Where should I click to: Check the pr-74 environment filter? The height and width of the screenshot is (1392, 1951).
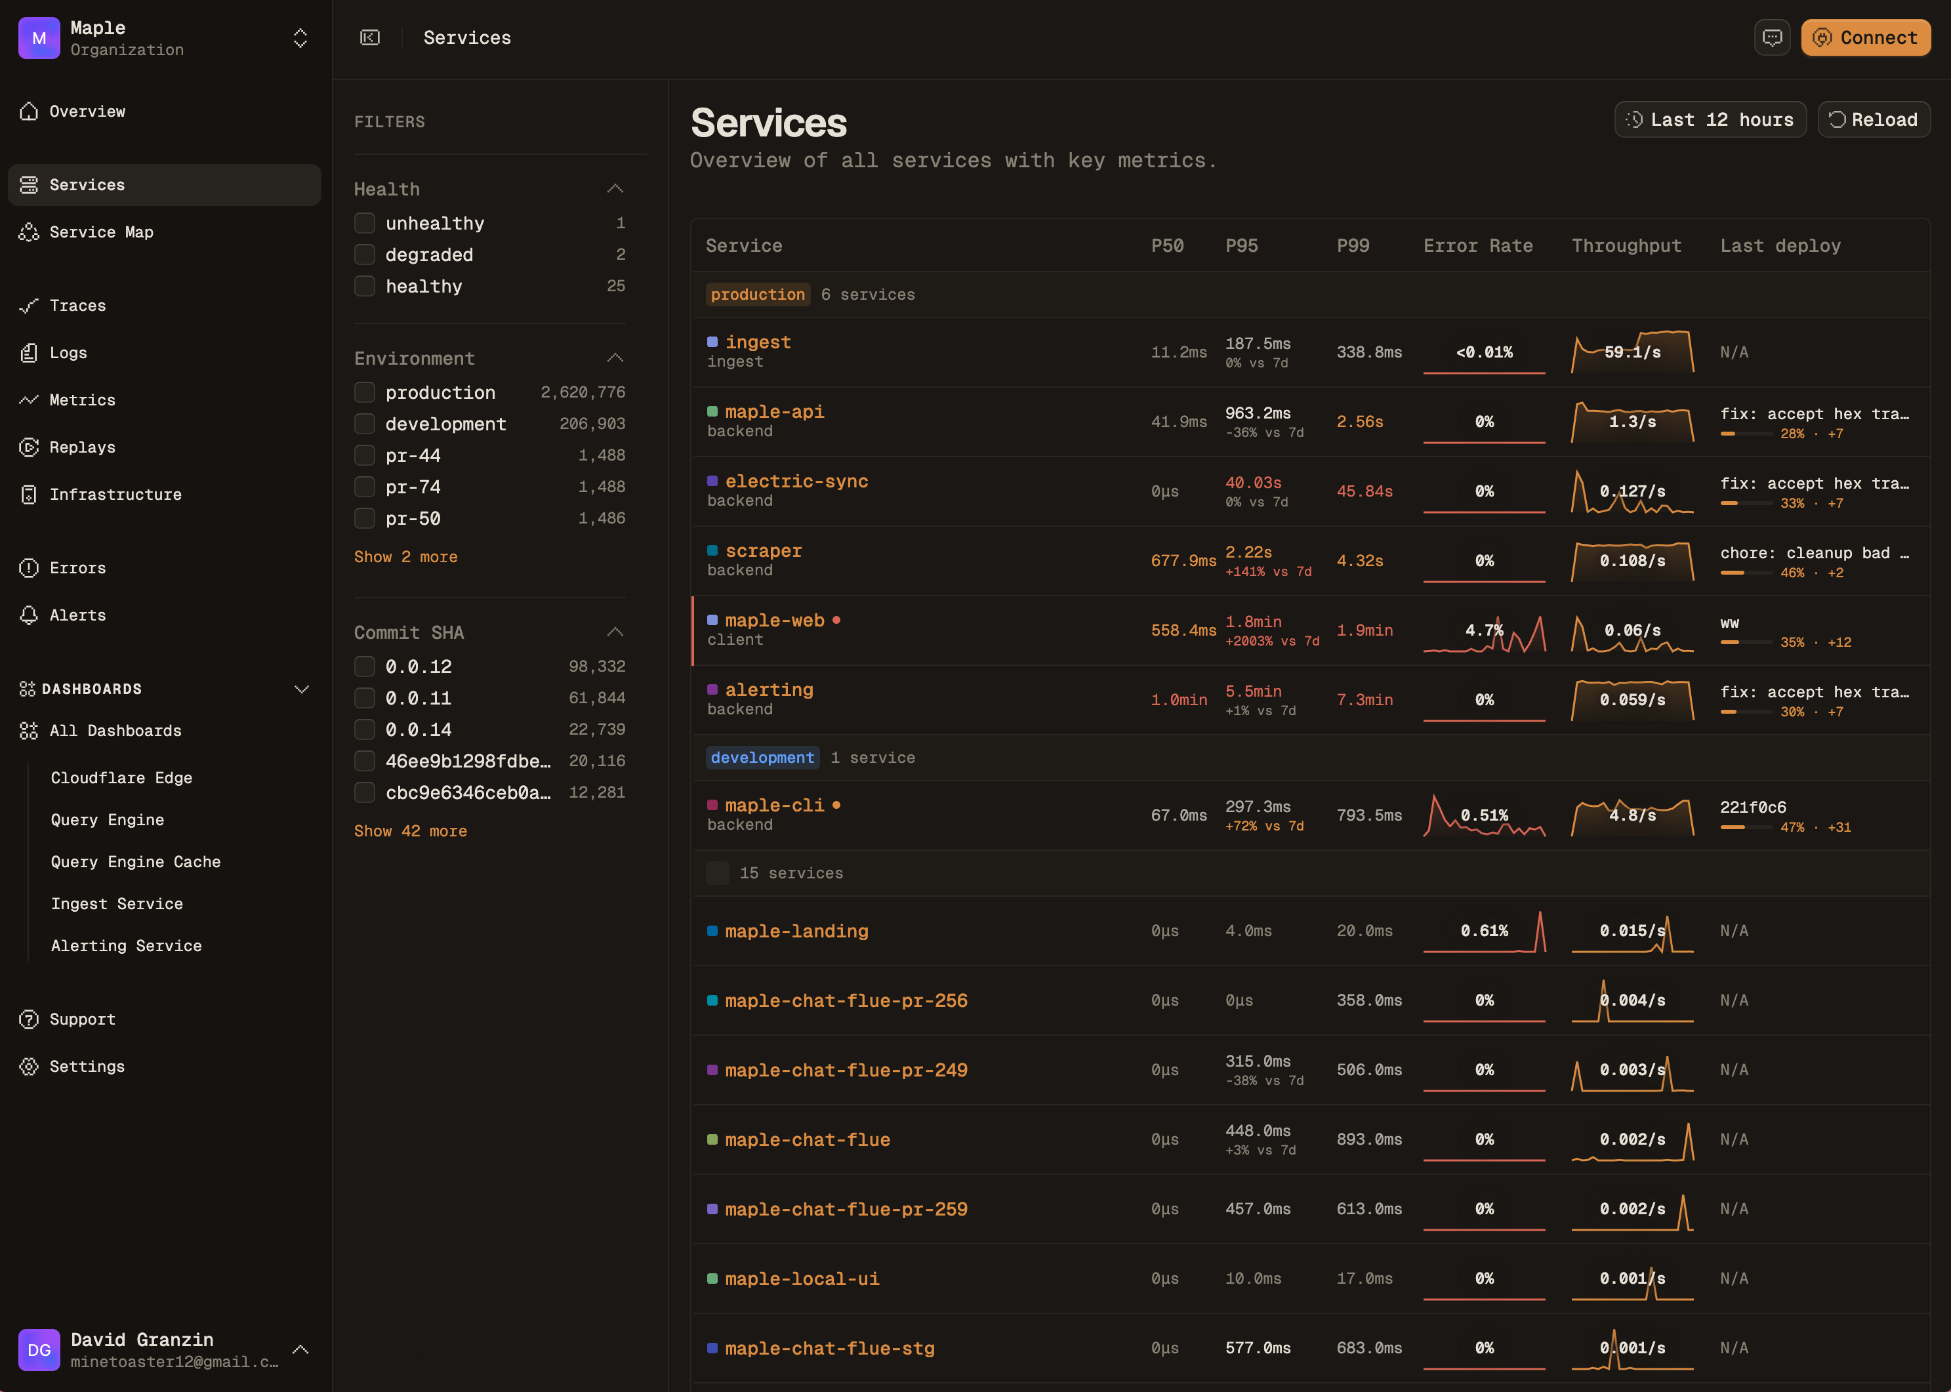365,487
